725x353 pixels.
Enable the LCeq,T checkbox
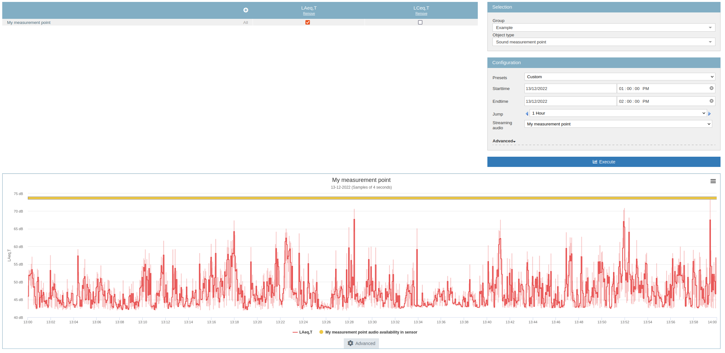[420, 22]
